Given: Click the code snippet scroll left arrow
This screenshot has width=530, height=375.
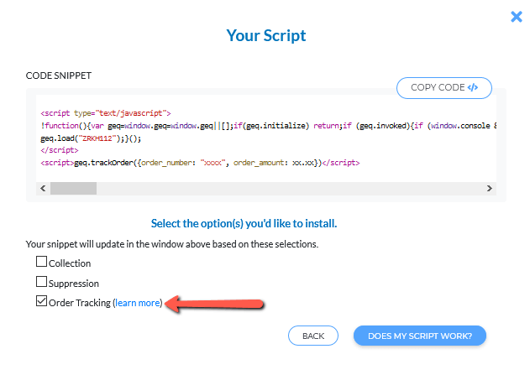Looking at the screenshot, I should pyautogui.click(x=43, y=189).
